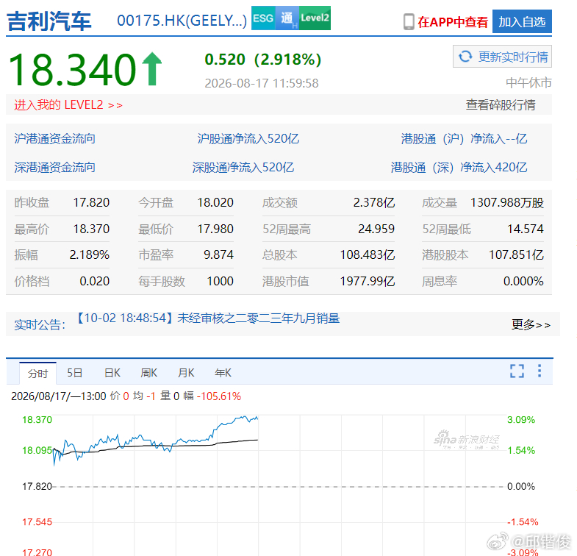The image size is (577, 556).
Task: Click the refresh icon for 更新实时行情
Action: click(465, 57)
